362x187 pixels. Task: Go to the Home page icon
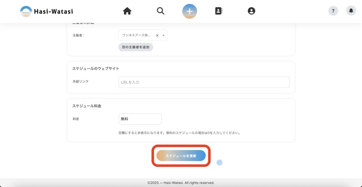[x=127, y=11]
